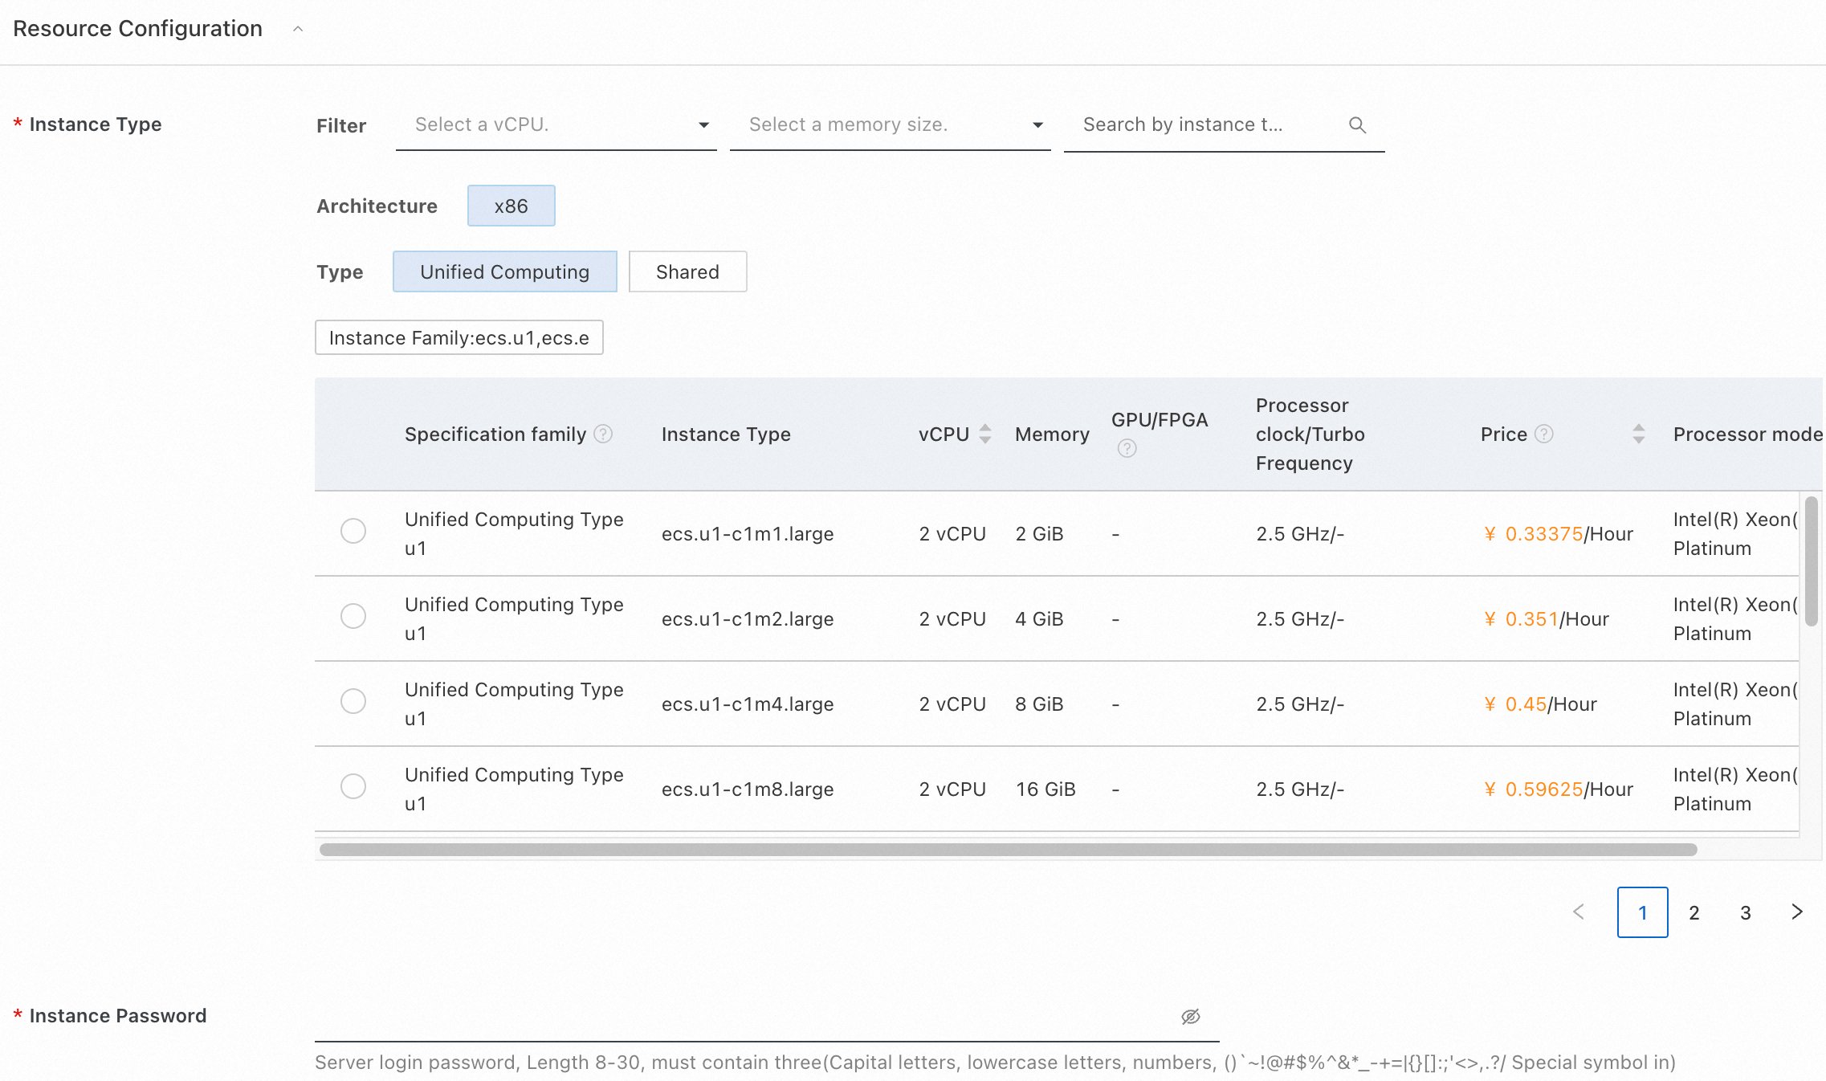Go to page 2
Image resolution: width=1826 pixels, height=1081 pixels.
pyautogui.click(x=1694, y=912)
